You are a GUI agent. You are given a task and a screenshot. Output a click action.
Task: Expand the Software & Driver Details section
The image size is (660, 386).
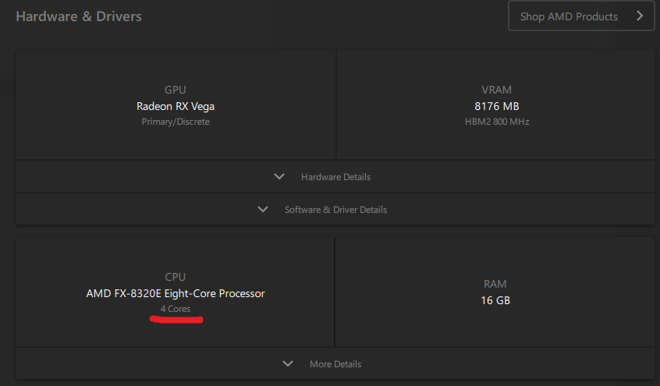335,210
